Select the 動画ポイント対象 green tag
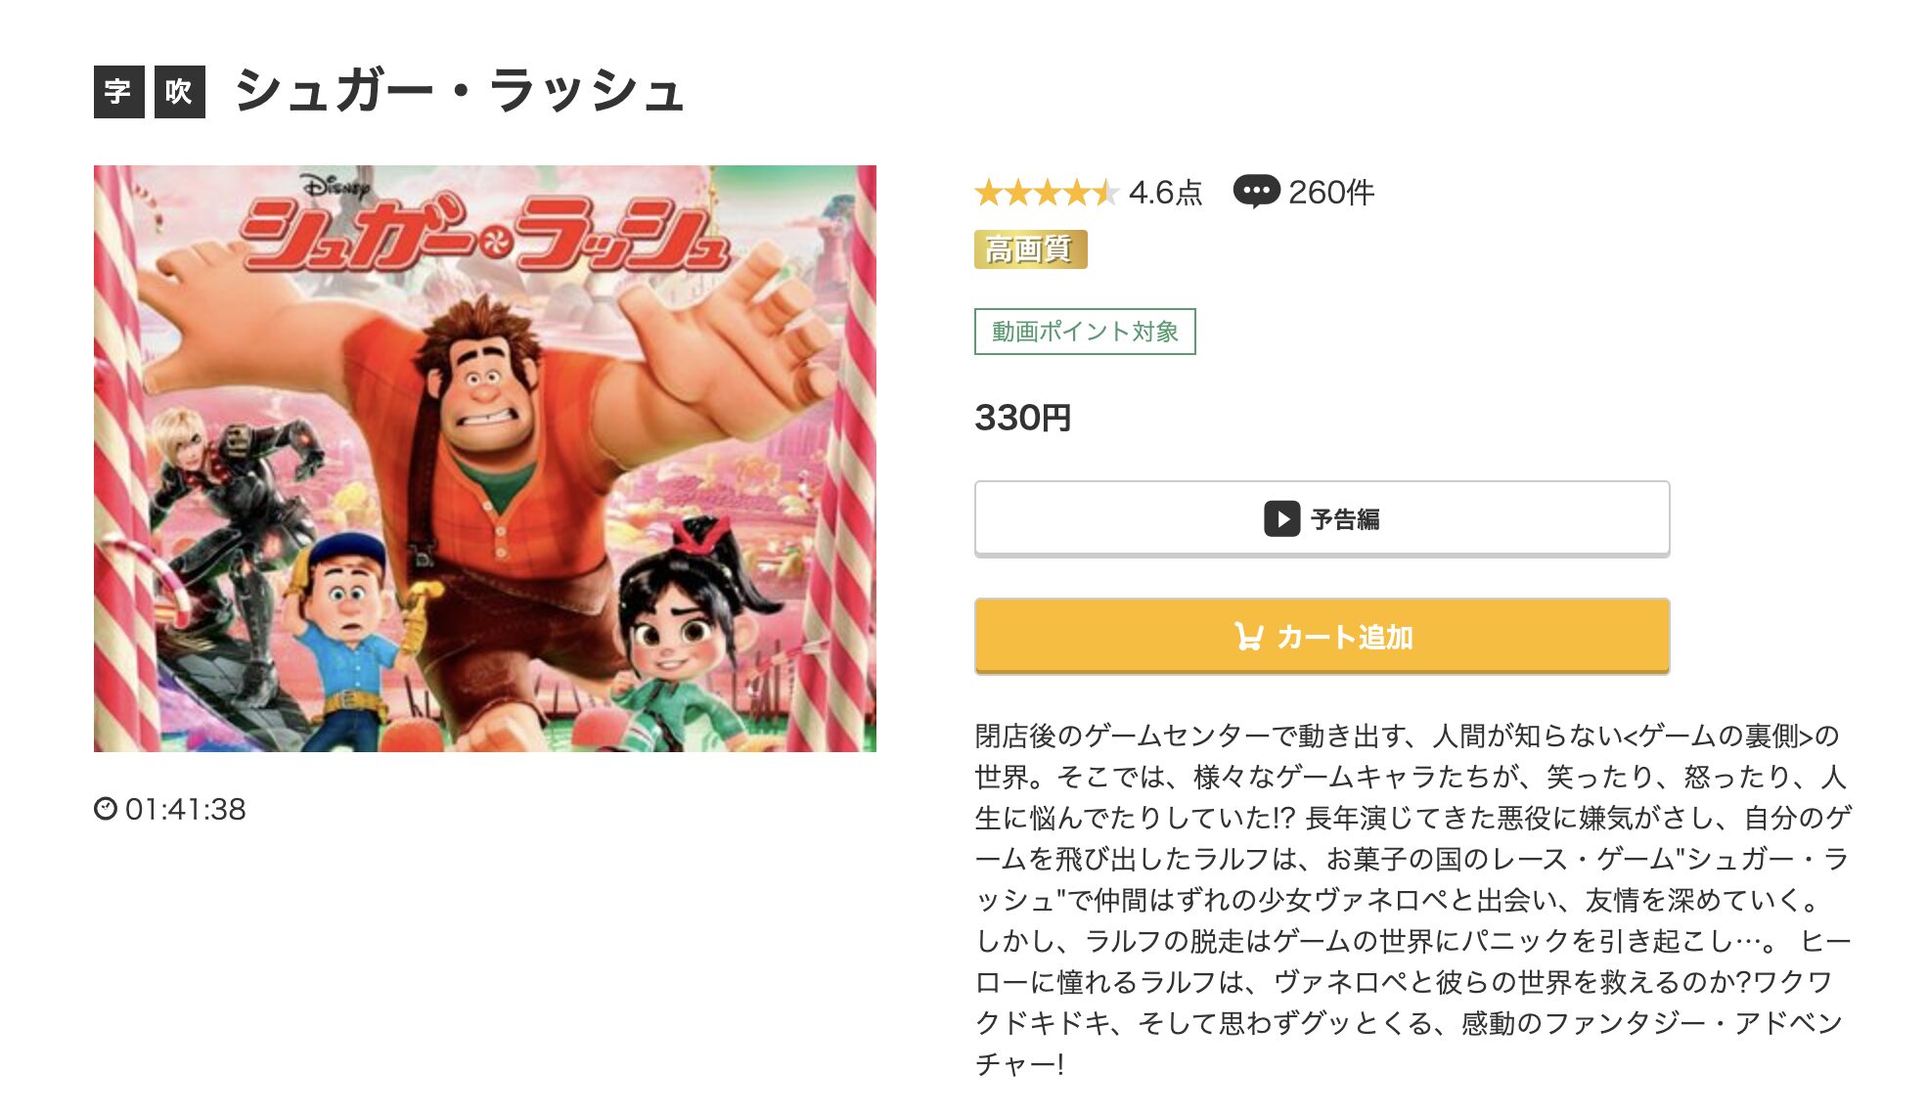Viewport: 1928px width, 1116px height. click(x=1084, y=332)
